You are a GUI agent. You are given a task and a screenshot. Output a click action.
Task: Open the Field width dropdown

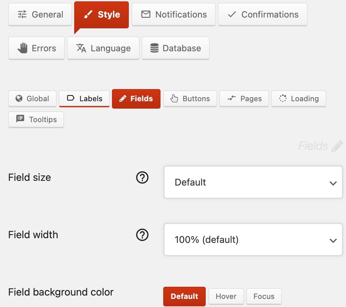(253, 240)
